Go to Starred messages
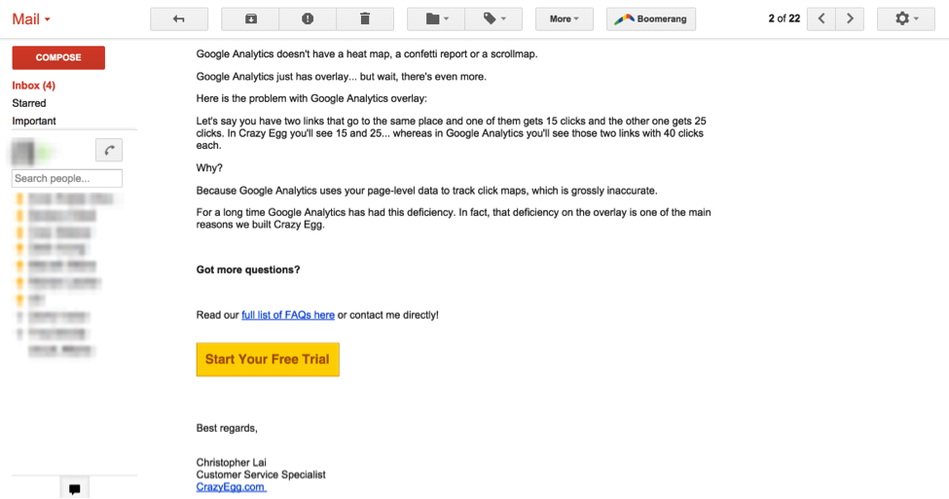949x499 pixels. tap(29, 103)
